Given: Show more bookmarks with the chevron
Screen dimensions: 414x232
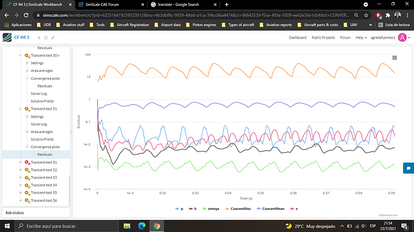Looking at the screenshot, I should (x=370, y=25).
